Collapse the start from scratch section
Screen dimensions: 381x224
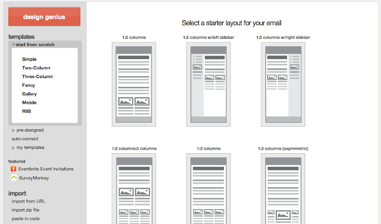point(33,45)
